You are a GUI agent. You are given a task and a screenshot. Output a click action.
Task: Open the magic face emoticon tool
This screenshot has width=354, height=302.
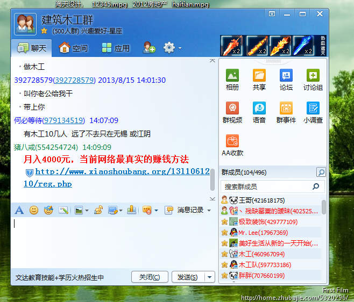(48, 210)
